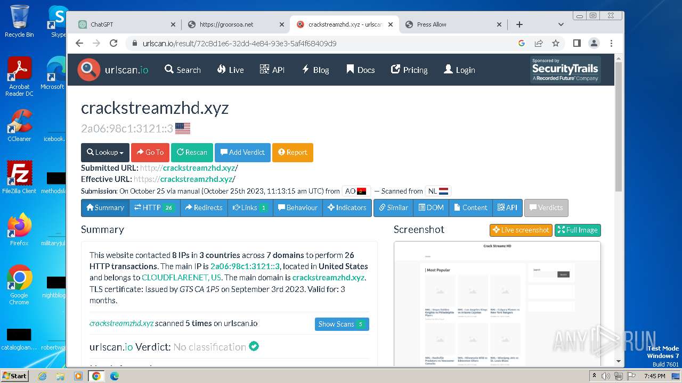
Task: Open Docs in urlscan navigation
Action: [361, 70]
